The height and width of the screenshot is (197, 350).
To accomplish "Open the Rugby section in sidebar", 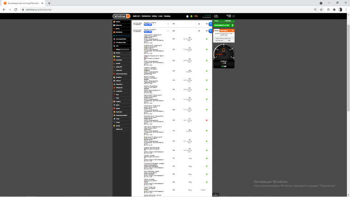I will point(122,119).
